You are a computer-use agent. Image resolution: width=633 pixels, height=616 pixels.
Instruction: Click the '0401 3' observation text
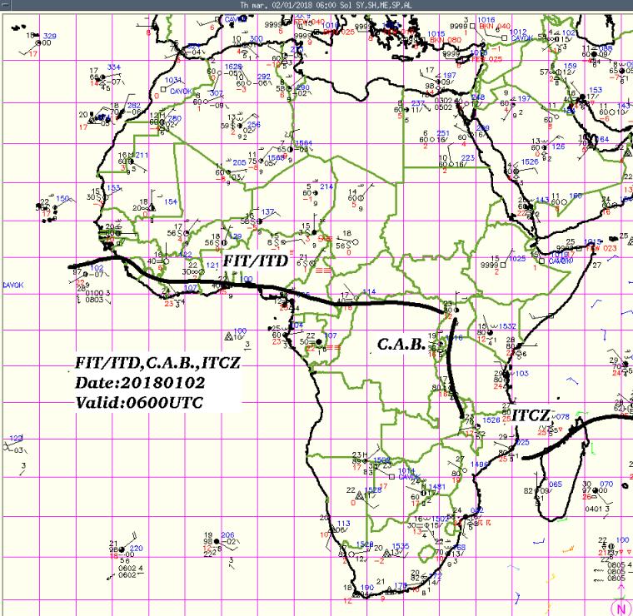[x=597, y=509]
